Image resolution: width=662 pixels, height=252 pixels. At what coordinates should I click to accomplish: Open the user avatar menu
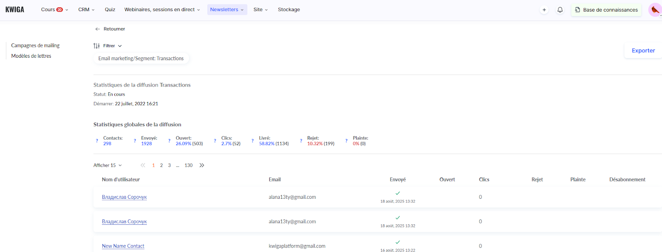(655, 10)
